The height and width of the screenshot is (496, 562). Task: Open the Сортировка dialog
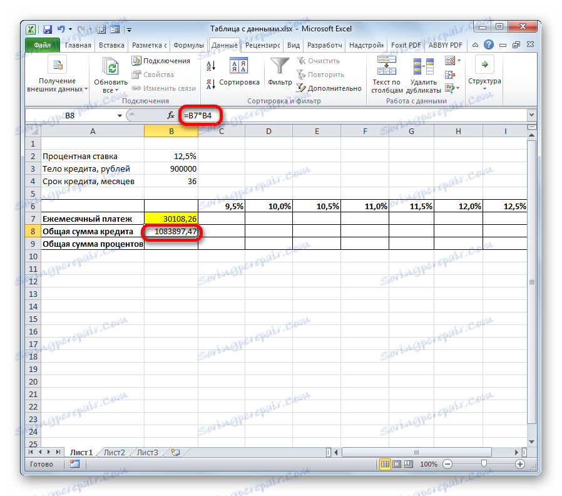click(x=239, y=72)
